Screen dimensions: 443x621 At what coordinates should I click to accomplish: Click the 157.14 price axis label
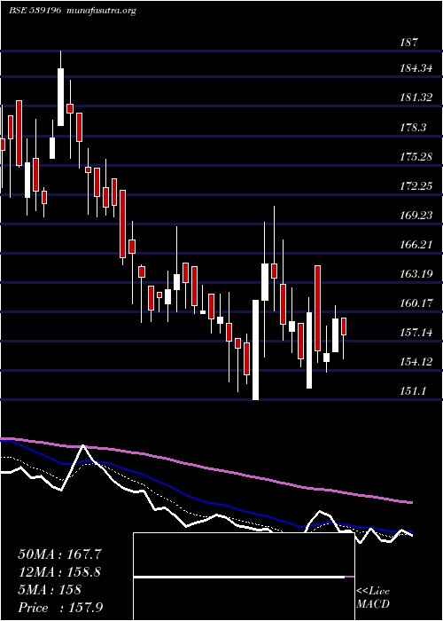tap(416, 333)
